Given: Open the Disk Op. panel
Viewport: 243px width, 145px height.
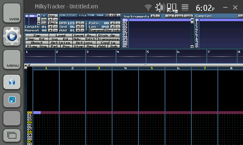Looking at the screenshot, I should (x=108, y=36).
